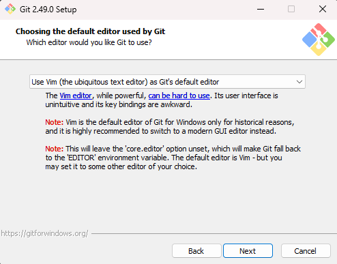Screen dimensions: 337x264
Task: Close the Git 2.49.0 Setup window
Action: [x=323, y=10]
